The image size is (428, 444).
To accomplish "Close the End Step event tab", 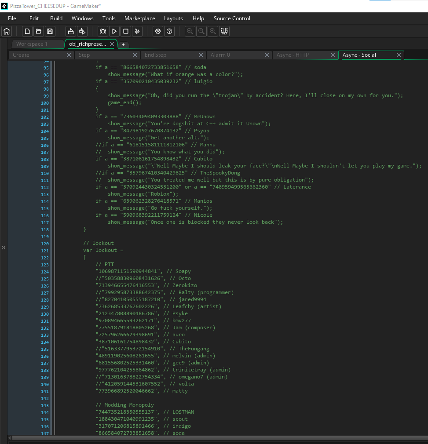I will point(201,55).
